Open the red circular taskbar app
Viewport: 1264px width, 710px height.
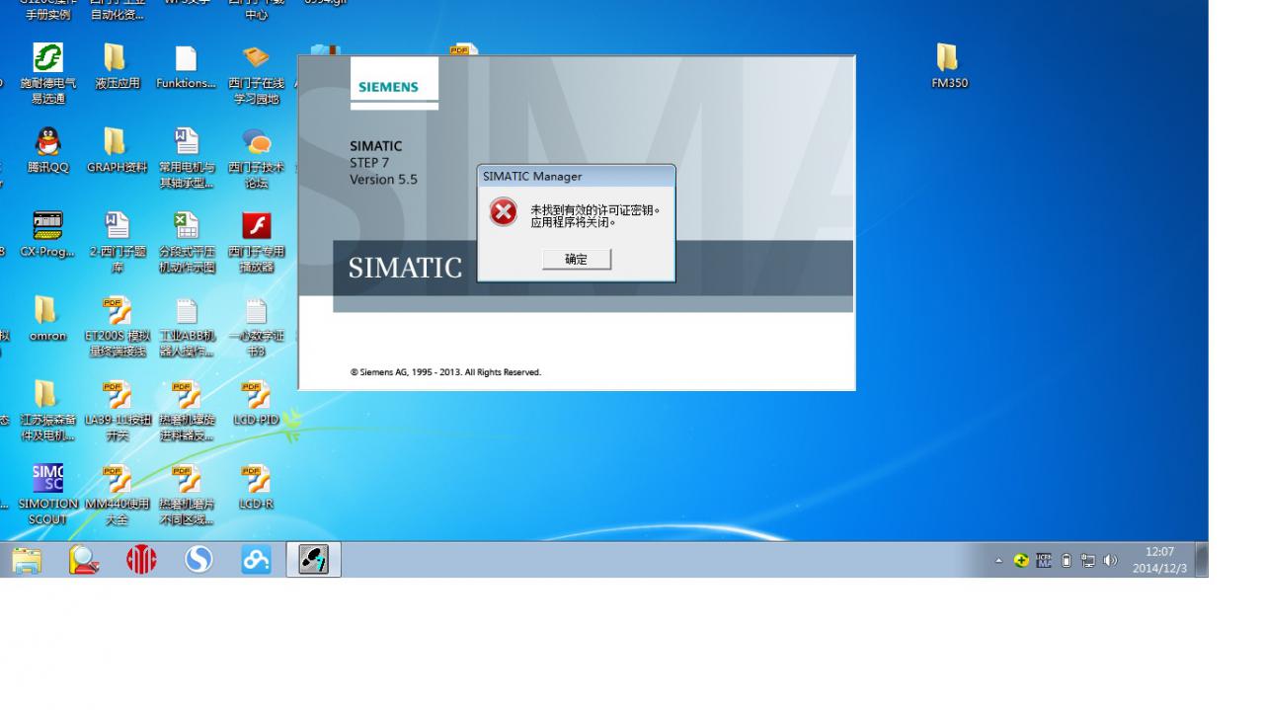point(141,560)
